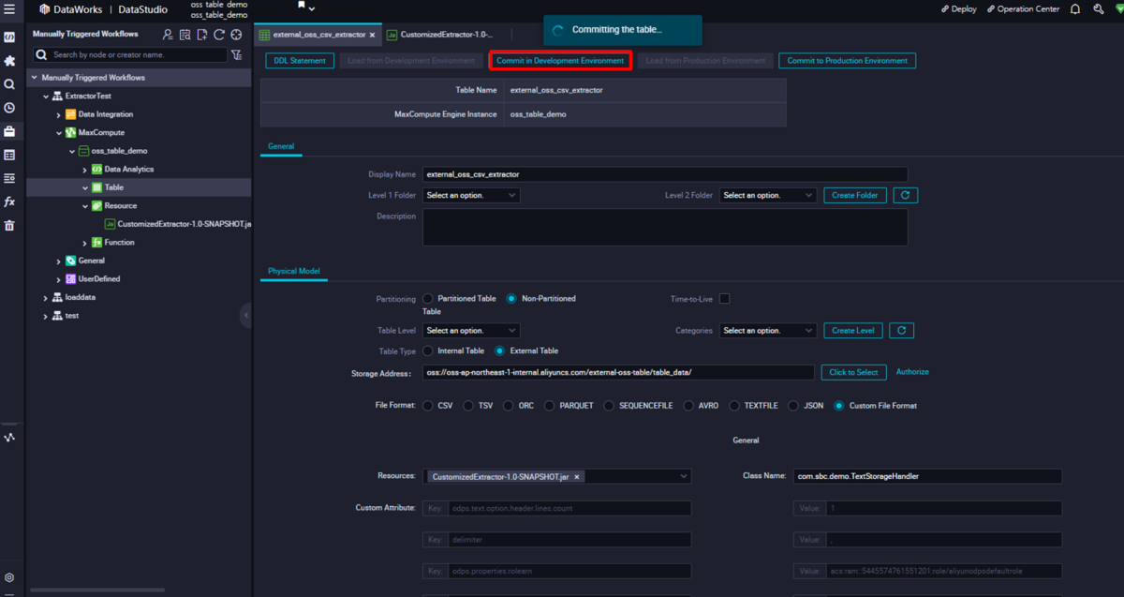Image resolution: width=1124 pixels, height=597 pixels.
Task: Collapse the ExtractorTest workflow node
Action: [46, 97]
